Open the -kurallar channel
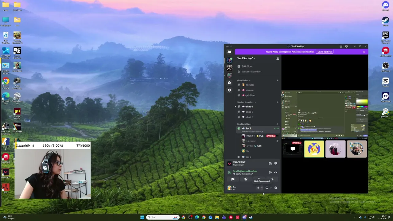Image resolution: width=393 pixels, height=221 pixels. pyautogui.click(x=258, y=85)
